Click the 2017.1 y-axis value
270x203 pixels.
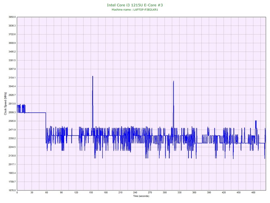coord(12,164)
